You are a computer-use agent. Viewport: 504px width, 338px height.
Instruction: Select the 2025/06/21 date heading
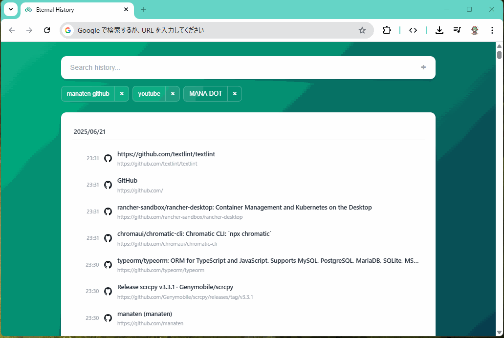(89, 132)
